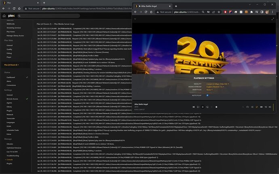The height and width of the screenshot is (174, 279).
Task: Open the tab search chevron in front browser
Action: click(249, 4)
